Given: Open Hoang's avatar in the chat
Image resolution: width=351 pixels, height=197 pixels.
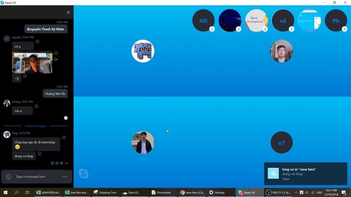Looking at the screenshot, I should (7, 103).
